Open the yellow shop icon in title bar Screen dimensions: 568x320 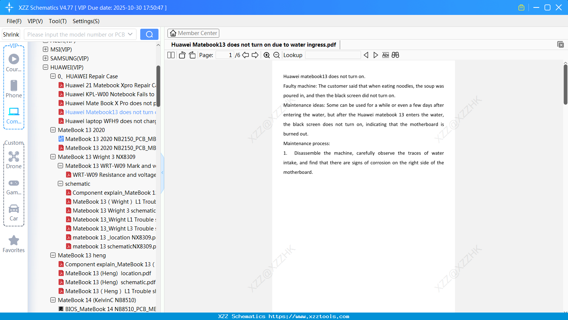click(521, 7)
